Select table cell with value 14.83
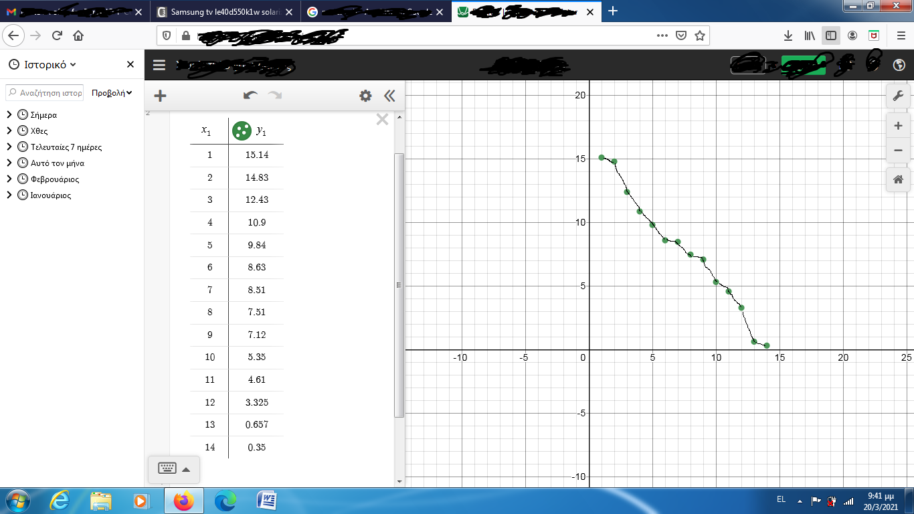 click(256, 177)
